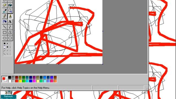Pick the pure blue swatch below navy

(31, 81)
